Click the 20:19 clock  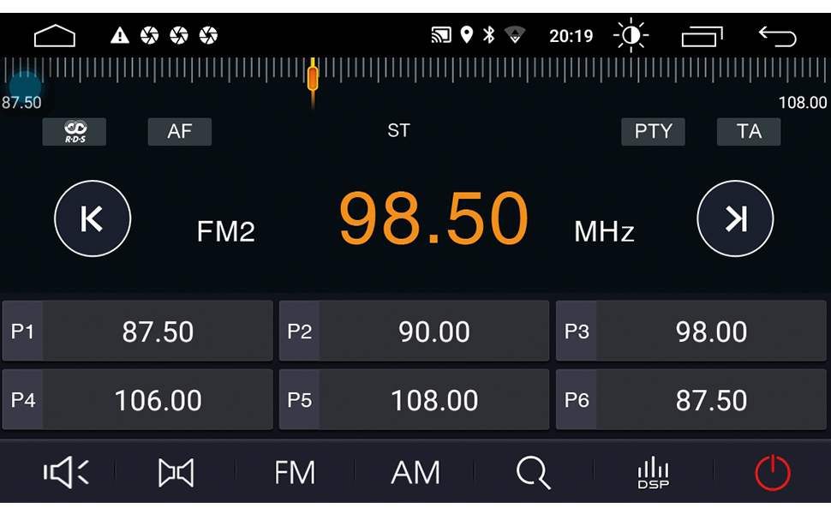click(571, 36)
